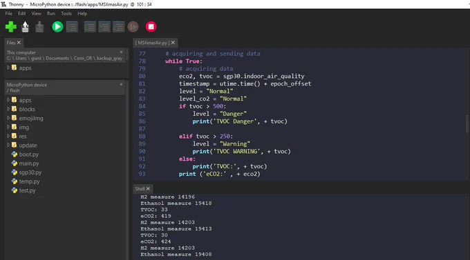Select main.py in the device file list

(29, 163)
